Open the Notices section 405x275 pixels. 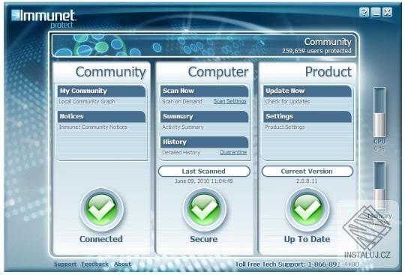(101, 117)
